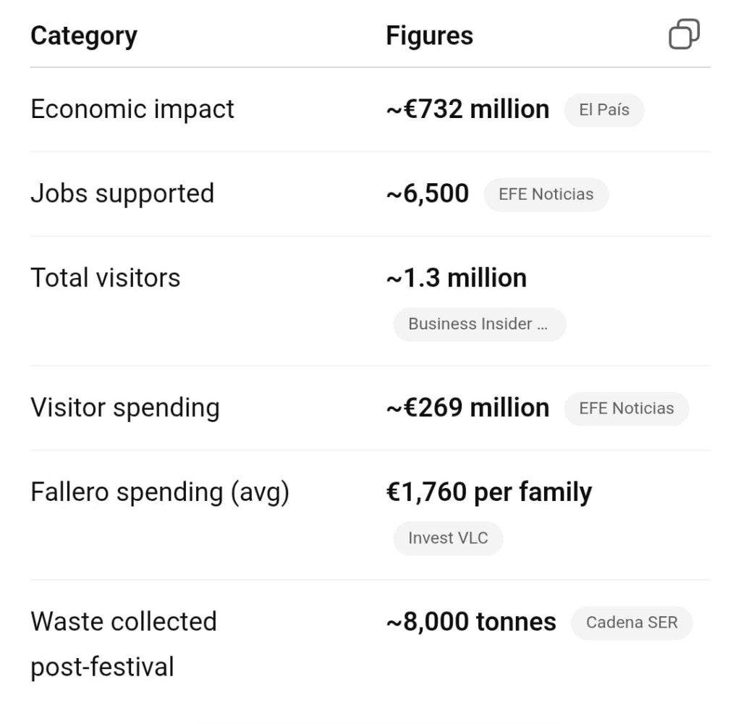Select the ~€269 million figure
The image size is (741, 724).
467,408
